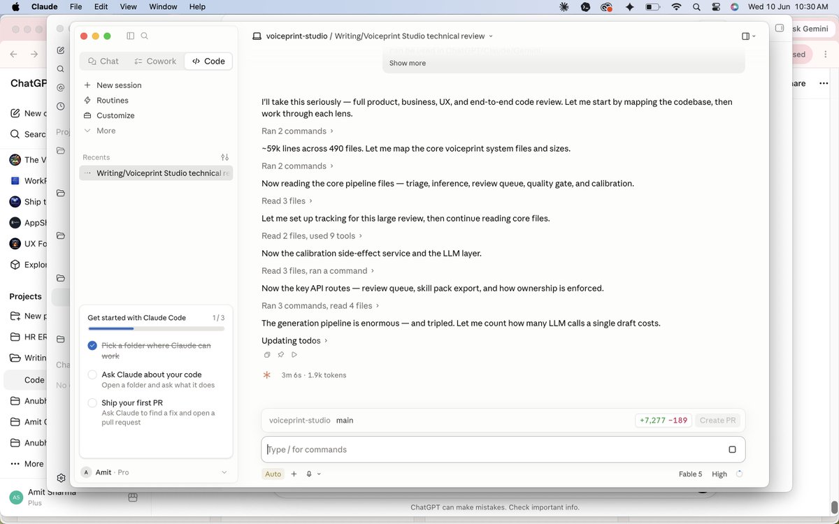Toggle the sidebar panel icon near traffic lights
Image resolution: width=839 pixels, height=524 pixels.
(130, 36)
